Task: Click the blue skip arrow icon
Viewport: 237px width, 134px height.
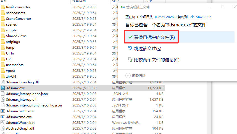Action: [130, 48]
